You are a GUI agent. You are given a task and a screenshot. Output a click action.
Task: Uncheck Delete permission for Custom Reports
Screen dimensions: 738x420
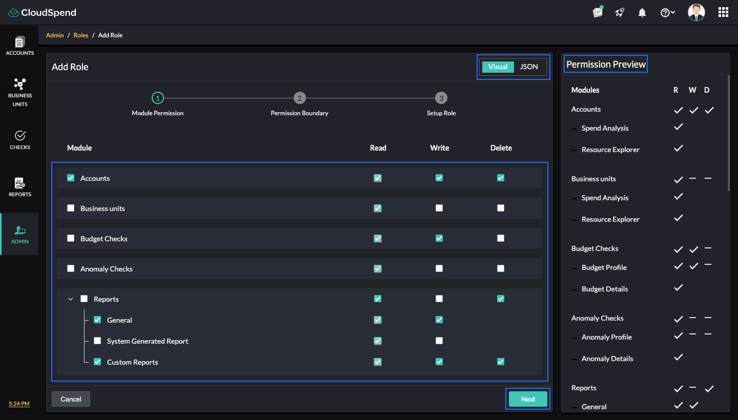click(x=501, y=362)
